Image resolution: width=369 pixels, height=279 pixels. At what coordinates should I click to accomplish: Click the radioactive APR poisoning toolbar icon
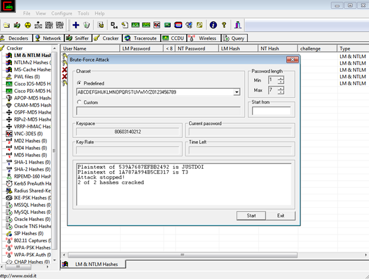27,25
